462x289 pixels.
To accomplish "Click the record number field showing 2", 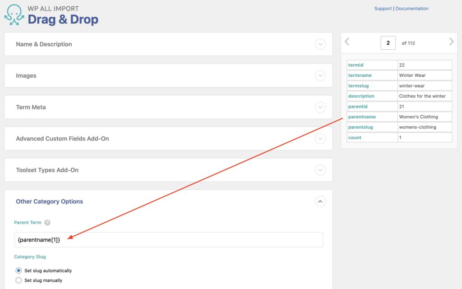I will point(388,43).
